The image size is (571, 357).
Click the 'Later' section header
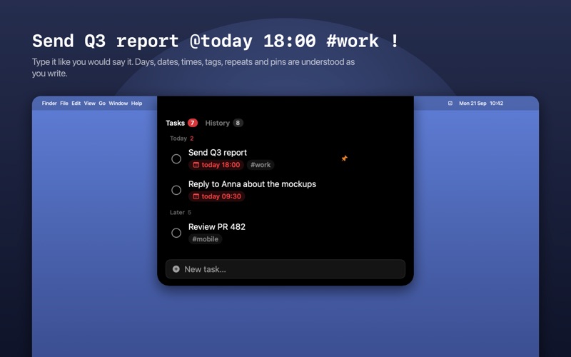click(177, 212)
